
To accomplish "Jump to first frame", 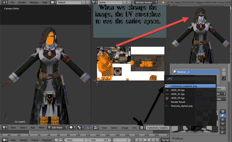I will coord(136,140).
